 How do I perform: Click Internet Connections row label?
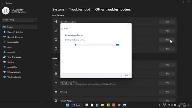click(68, 22)
